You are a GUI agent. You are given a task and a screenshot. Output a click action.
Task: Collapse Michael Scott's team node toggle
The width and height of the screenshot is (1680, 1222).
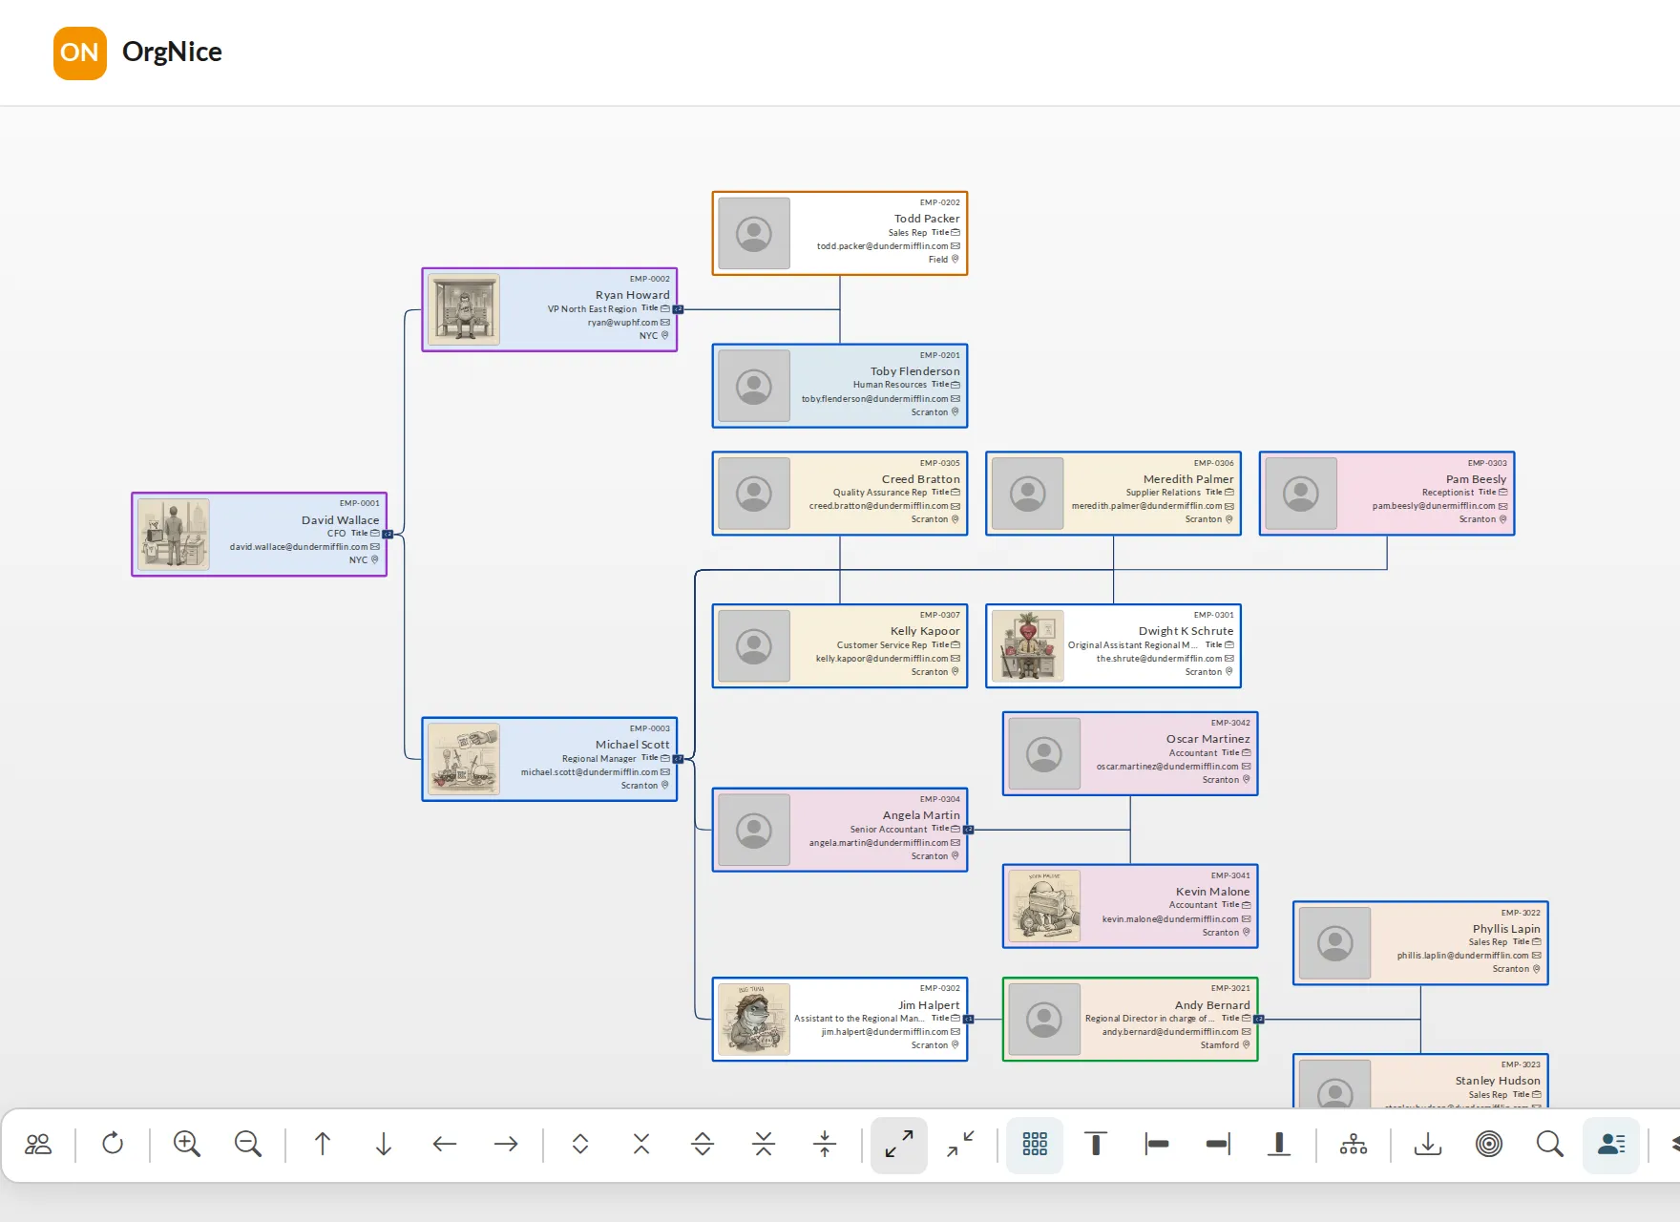(678, 759)
